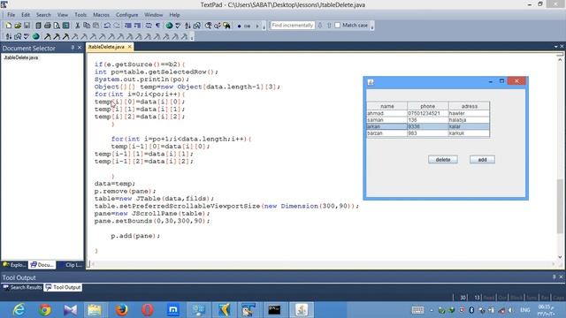Toggle the Tool Output panel pin
566x318 pixels.
pos(555,276)
